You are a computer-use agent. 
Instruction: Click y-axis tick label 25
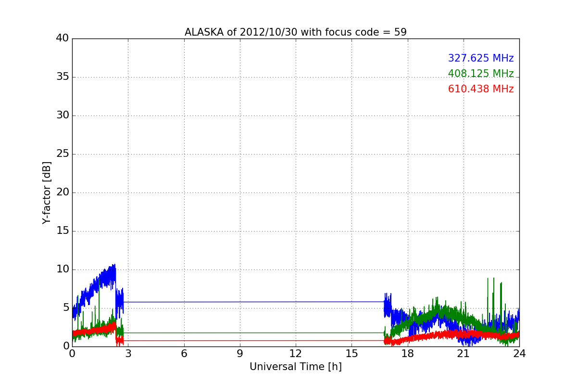click(x=63, y=154)
